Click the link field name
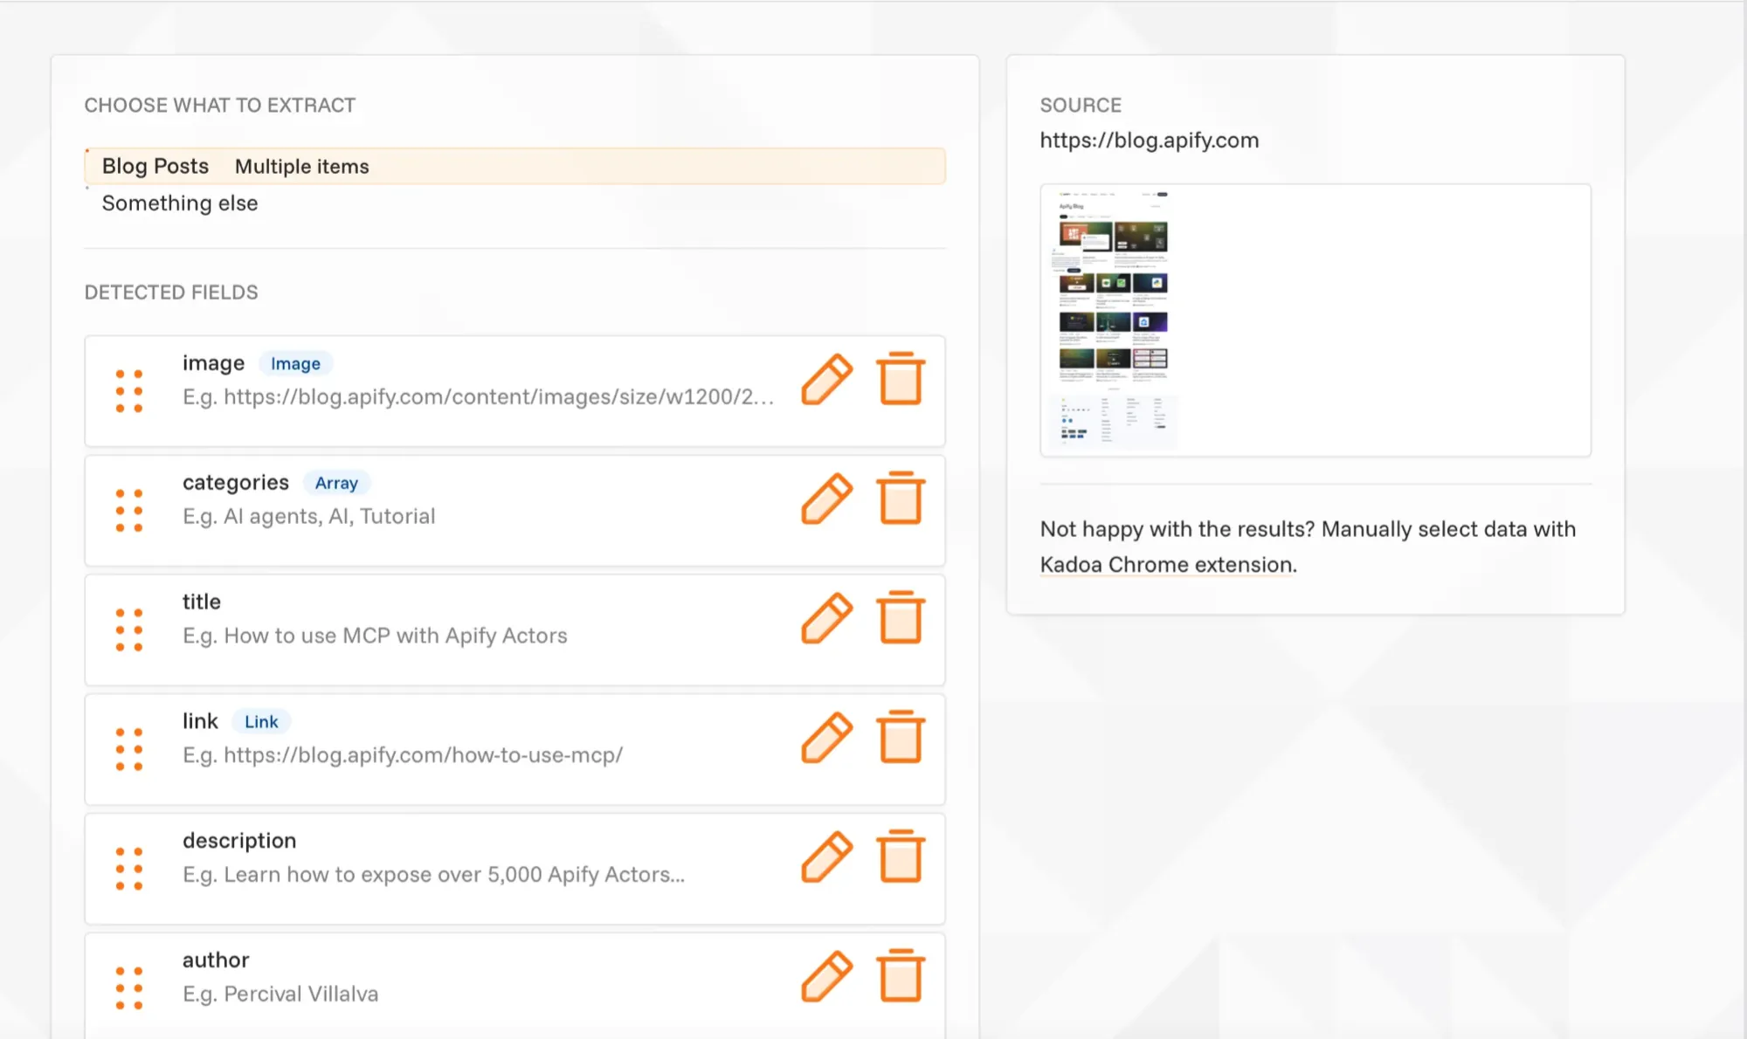 (200, 721)
